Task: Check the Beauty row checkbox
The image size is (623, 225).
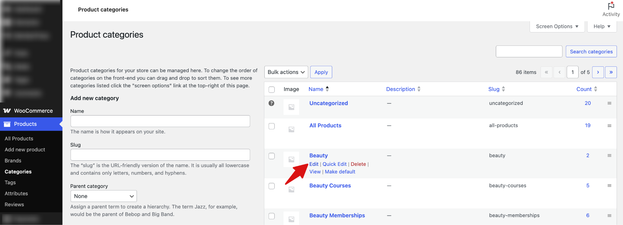Action: (x=272, y=156)
